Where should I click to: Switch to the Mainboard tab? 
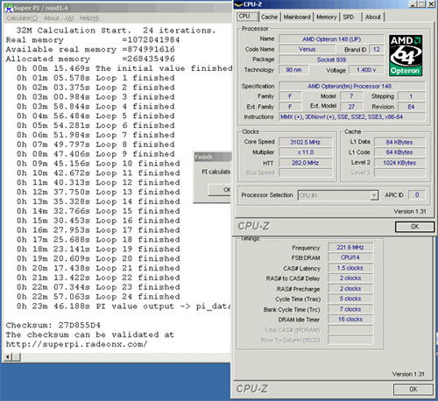pyautogui.click(x=297, y=17)
